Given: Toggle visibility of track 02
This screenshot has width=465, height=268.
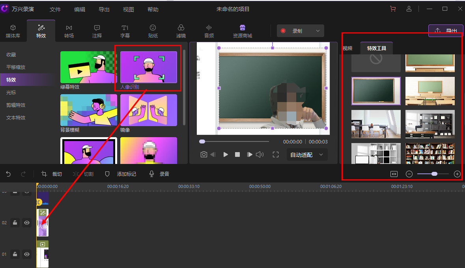Looking at the screenshot, I should pyautogui.click(x=27, y=223).
